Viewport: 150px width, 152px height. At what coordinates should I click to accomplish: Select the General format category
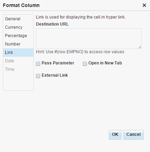click(x=18, y=19)
